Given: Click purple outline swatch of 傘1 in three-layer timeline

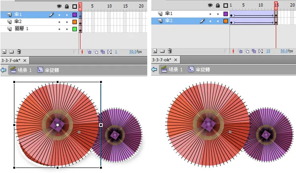Looking at the screenshot, I should pyautogui.click(x=74, y=15).
